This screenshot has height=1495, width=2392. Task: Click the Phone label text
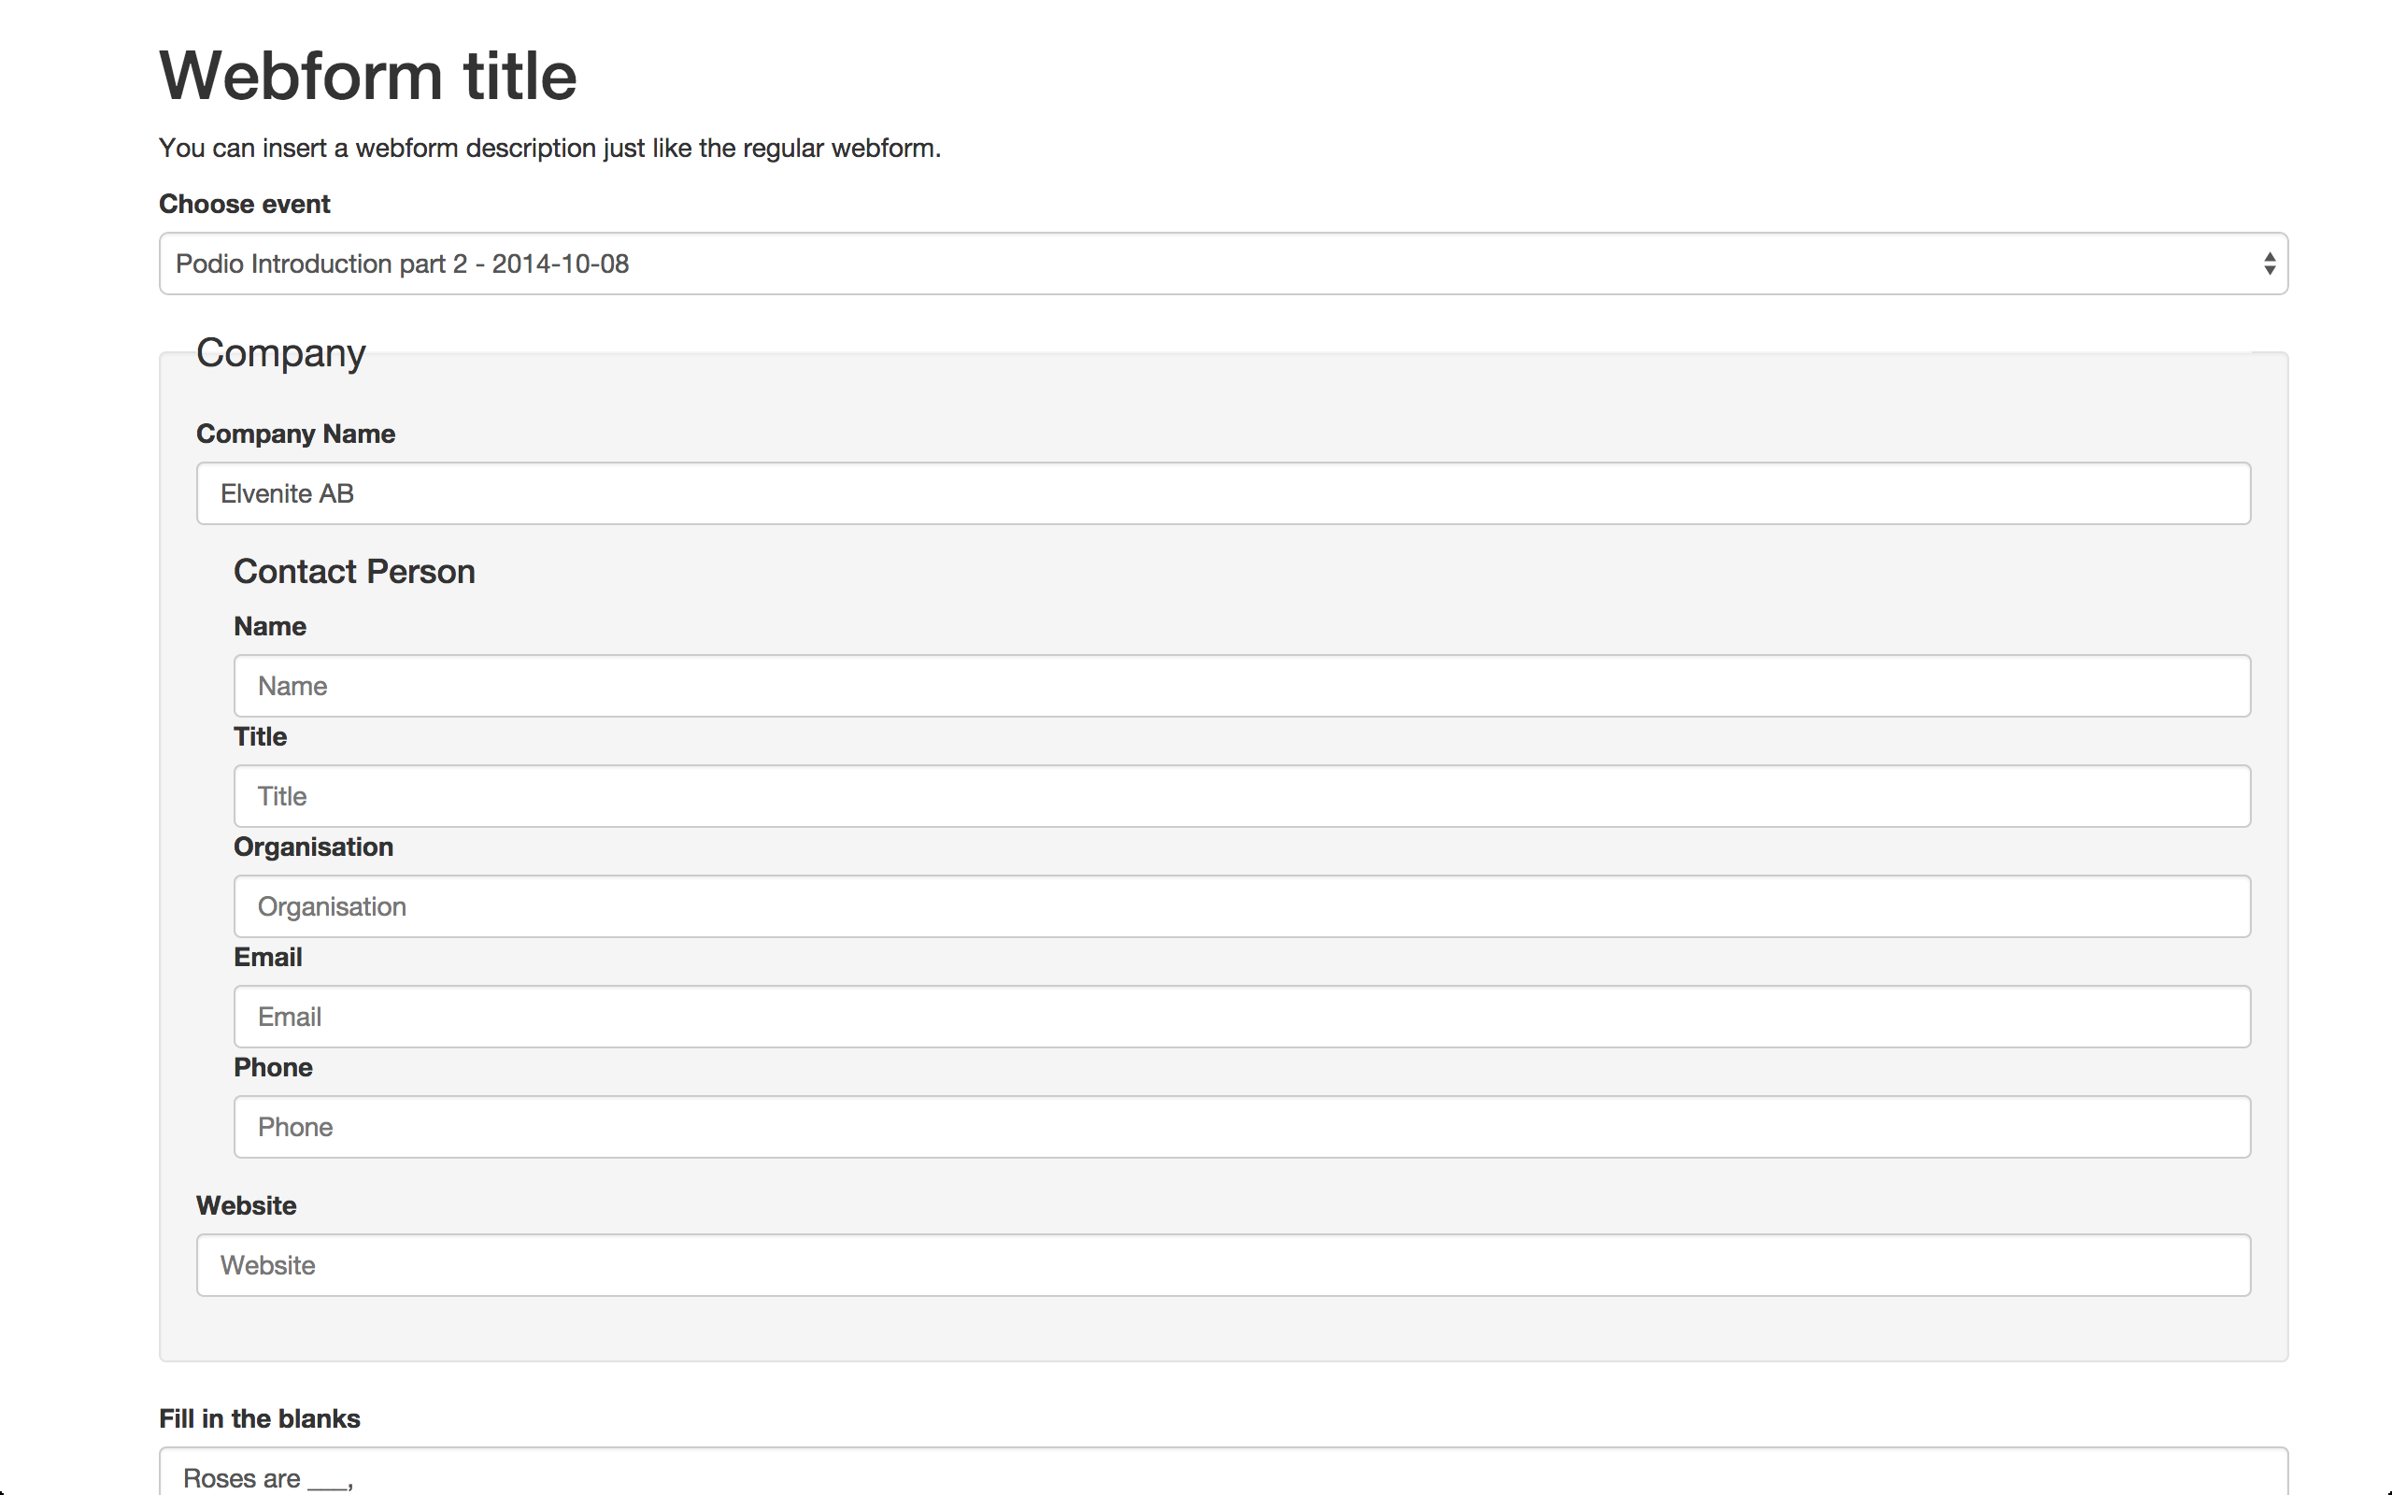(x=273, y=1068)
